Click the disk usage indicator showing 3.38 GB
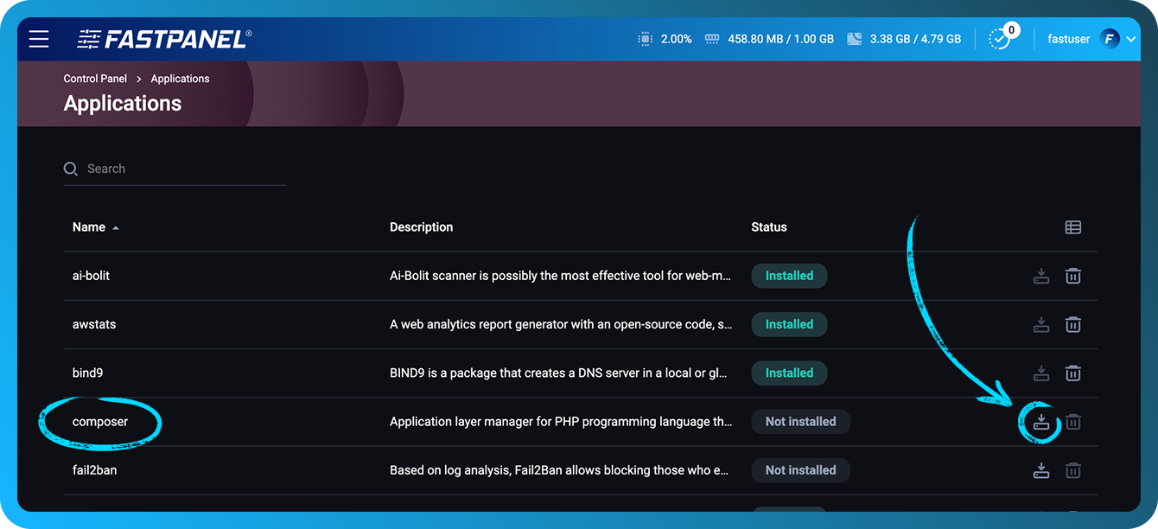1158x529 pixels. tap(904, 39)
